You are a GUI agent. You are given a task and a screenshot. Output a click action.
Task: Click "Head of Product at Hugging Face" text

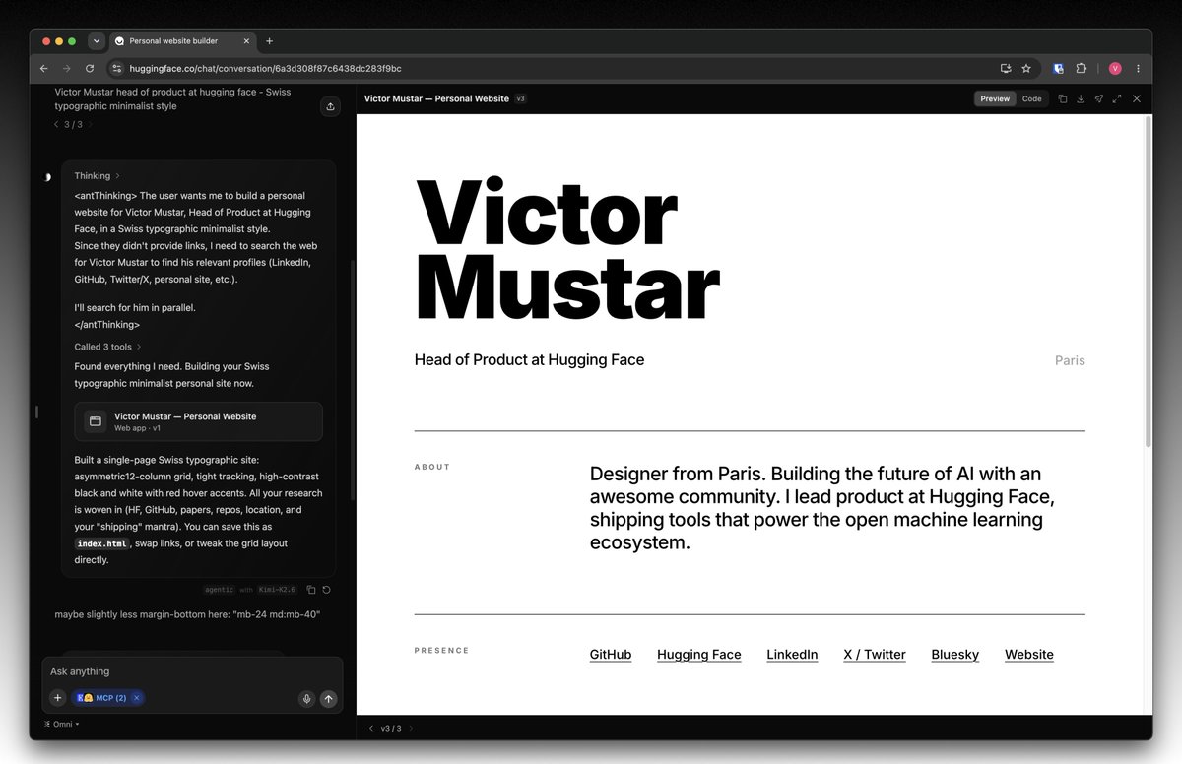tap(529, 360)
